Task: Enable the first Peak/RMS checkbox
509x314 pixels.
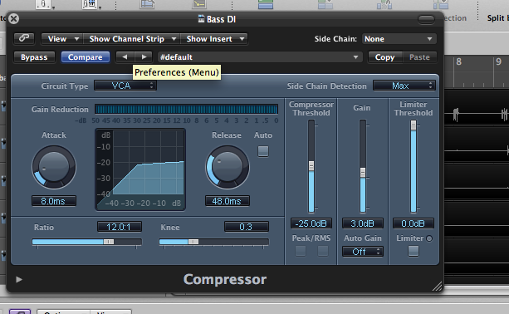Action: coord(301,251)
